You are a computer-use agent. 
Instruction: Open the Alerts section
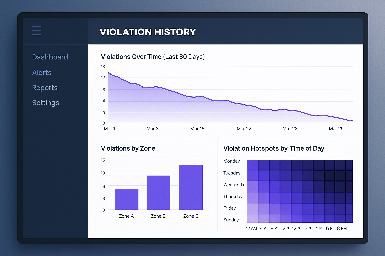pos(42,73)
